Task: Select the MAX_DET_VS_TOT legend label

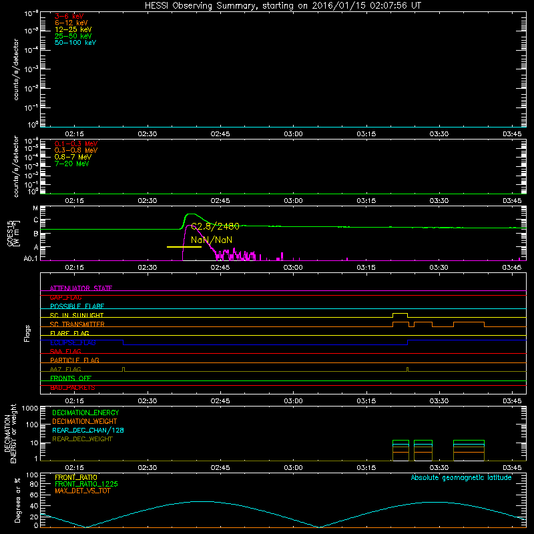Action: point(82,491)
